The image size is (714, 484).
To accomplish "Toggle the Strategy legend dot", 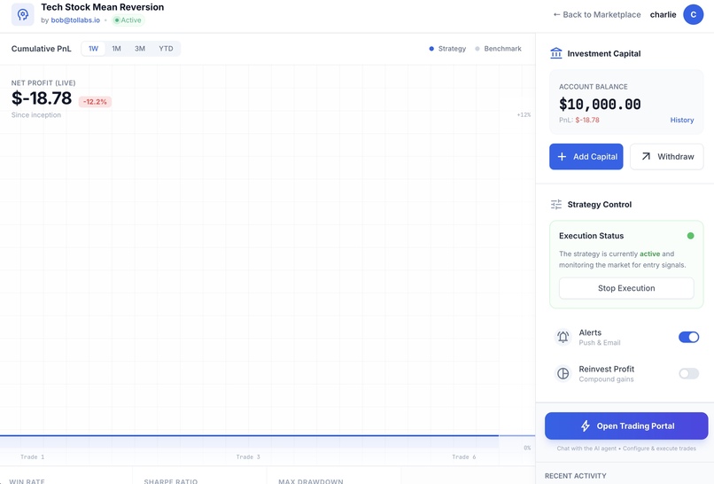I will pos(431,49).
